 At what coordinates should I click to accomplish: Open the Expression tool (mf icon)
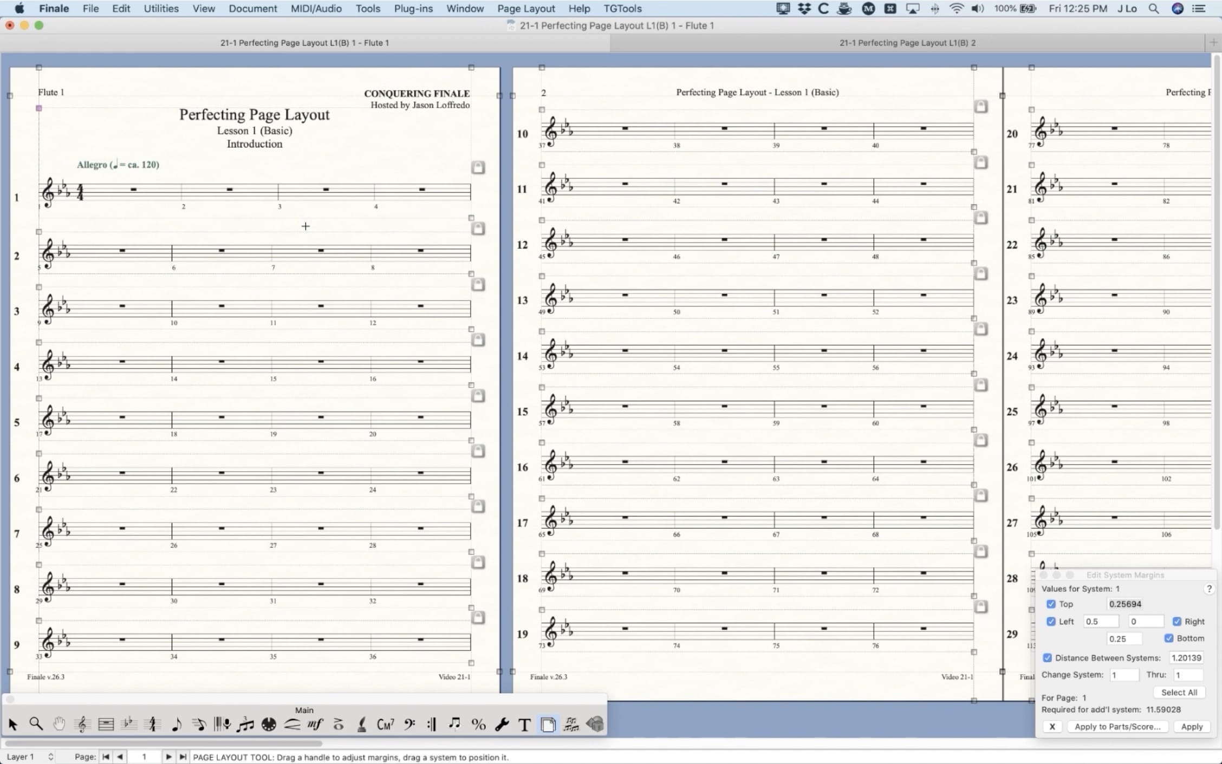(315, 724)
